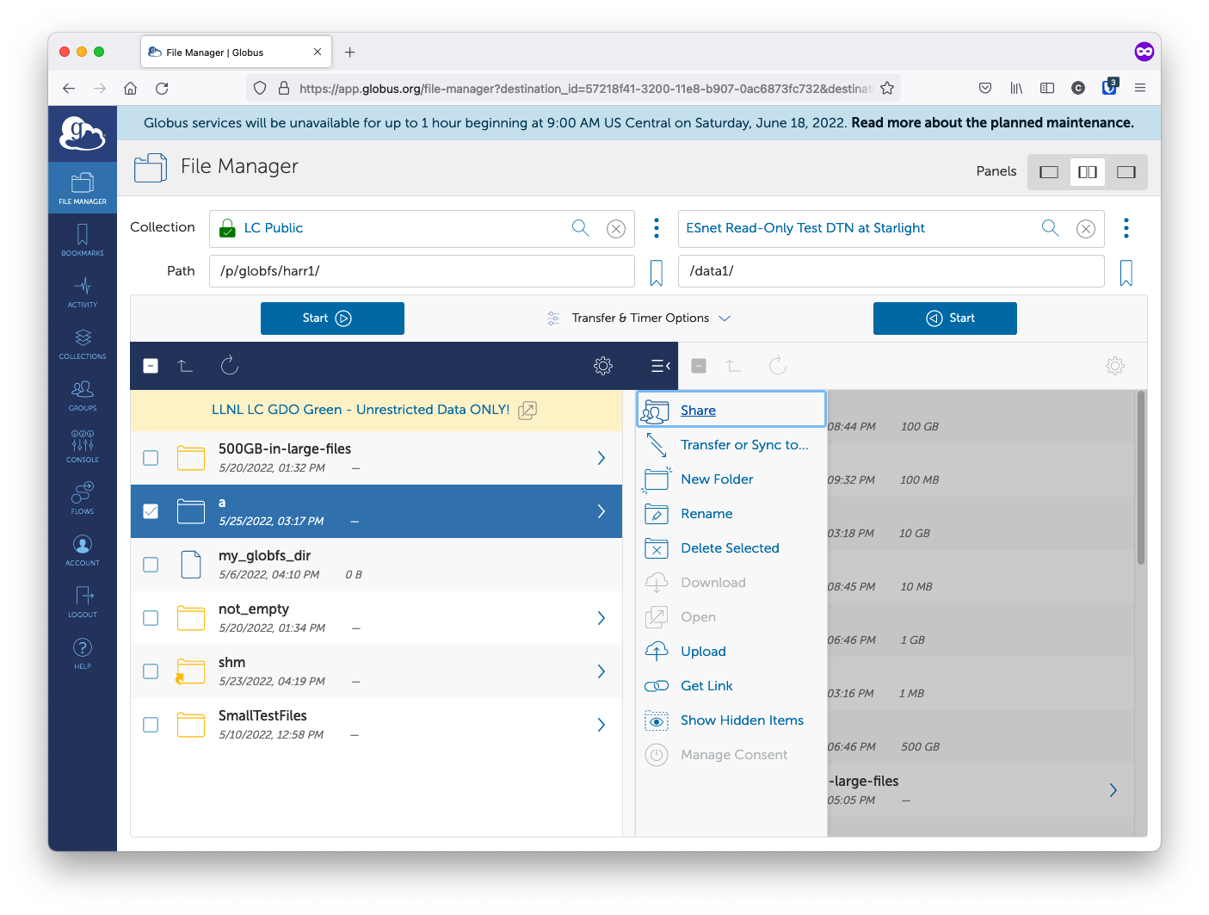Image resolution: width=1209 pixels, height=915 pixels.
Task: Open the Collections sidebar section
Action: point(83,343)
